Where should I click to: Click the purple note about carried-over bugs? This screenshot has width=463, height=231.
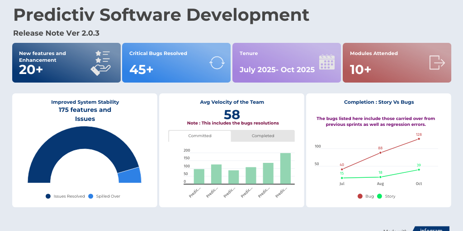(376, 121)
